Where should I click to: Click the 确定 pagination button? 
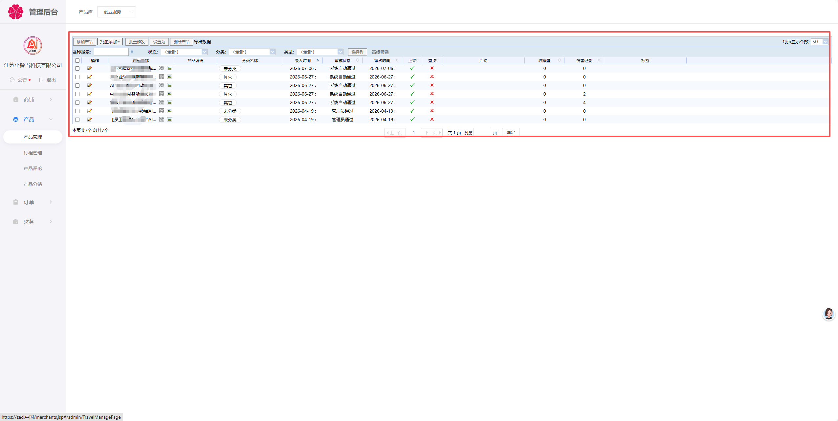click(511, 132)
